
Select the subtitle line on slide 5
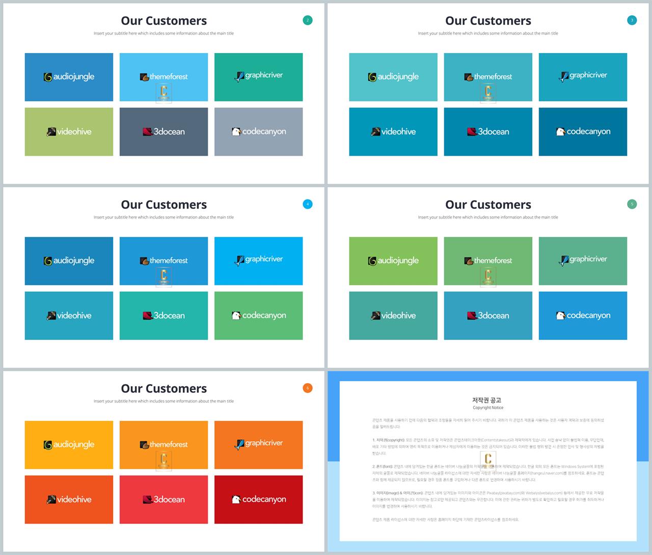pyautogui.click(x=488, y=218)
